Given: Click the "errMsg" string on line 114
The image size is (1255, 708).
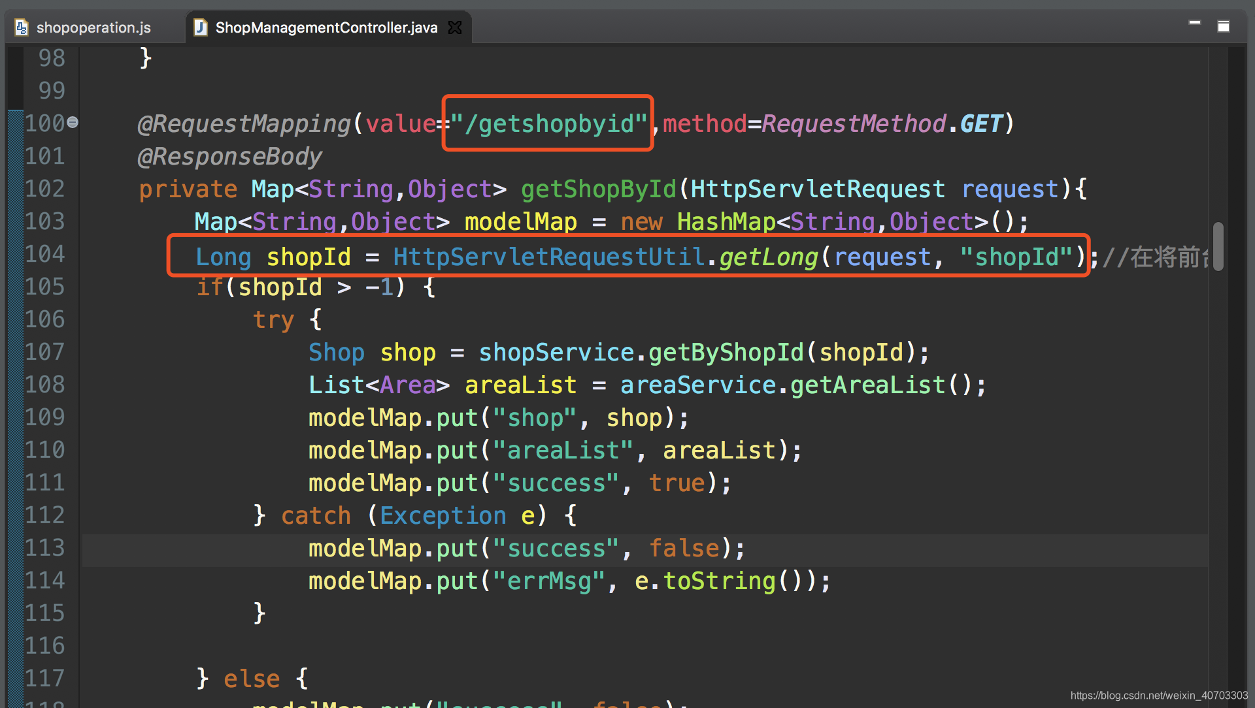Looking at the screenshot, I should click(x=549, y=581).
